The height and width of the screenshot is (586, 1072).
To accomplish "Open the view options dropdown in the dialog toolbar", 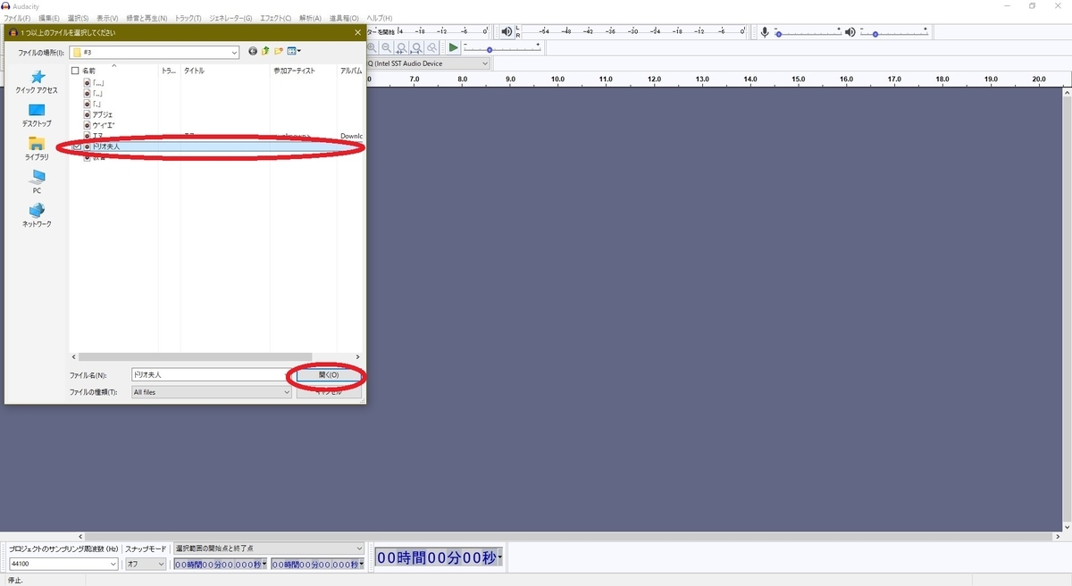I will click(294, 51).
